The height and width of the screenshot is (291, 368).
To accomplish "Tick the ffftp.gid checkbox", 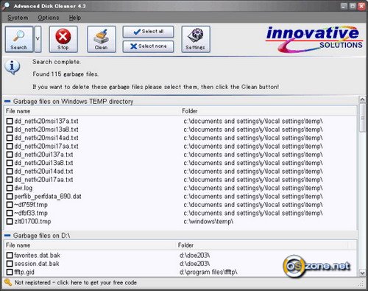I will 10,272.
